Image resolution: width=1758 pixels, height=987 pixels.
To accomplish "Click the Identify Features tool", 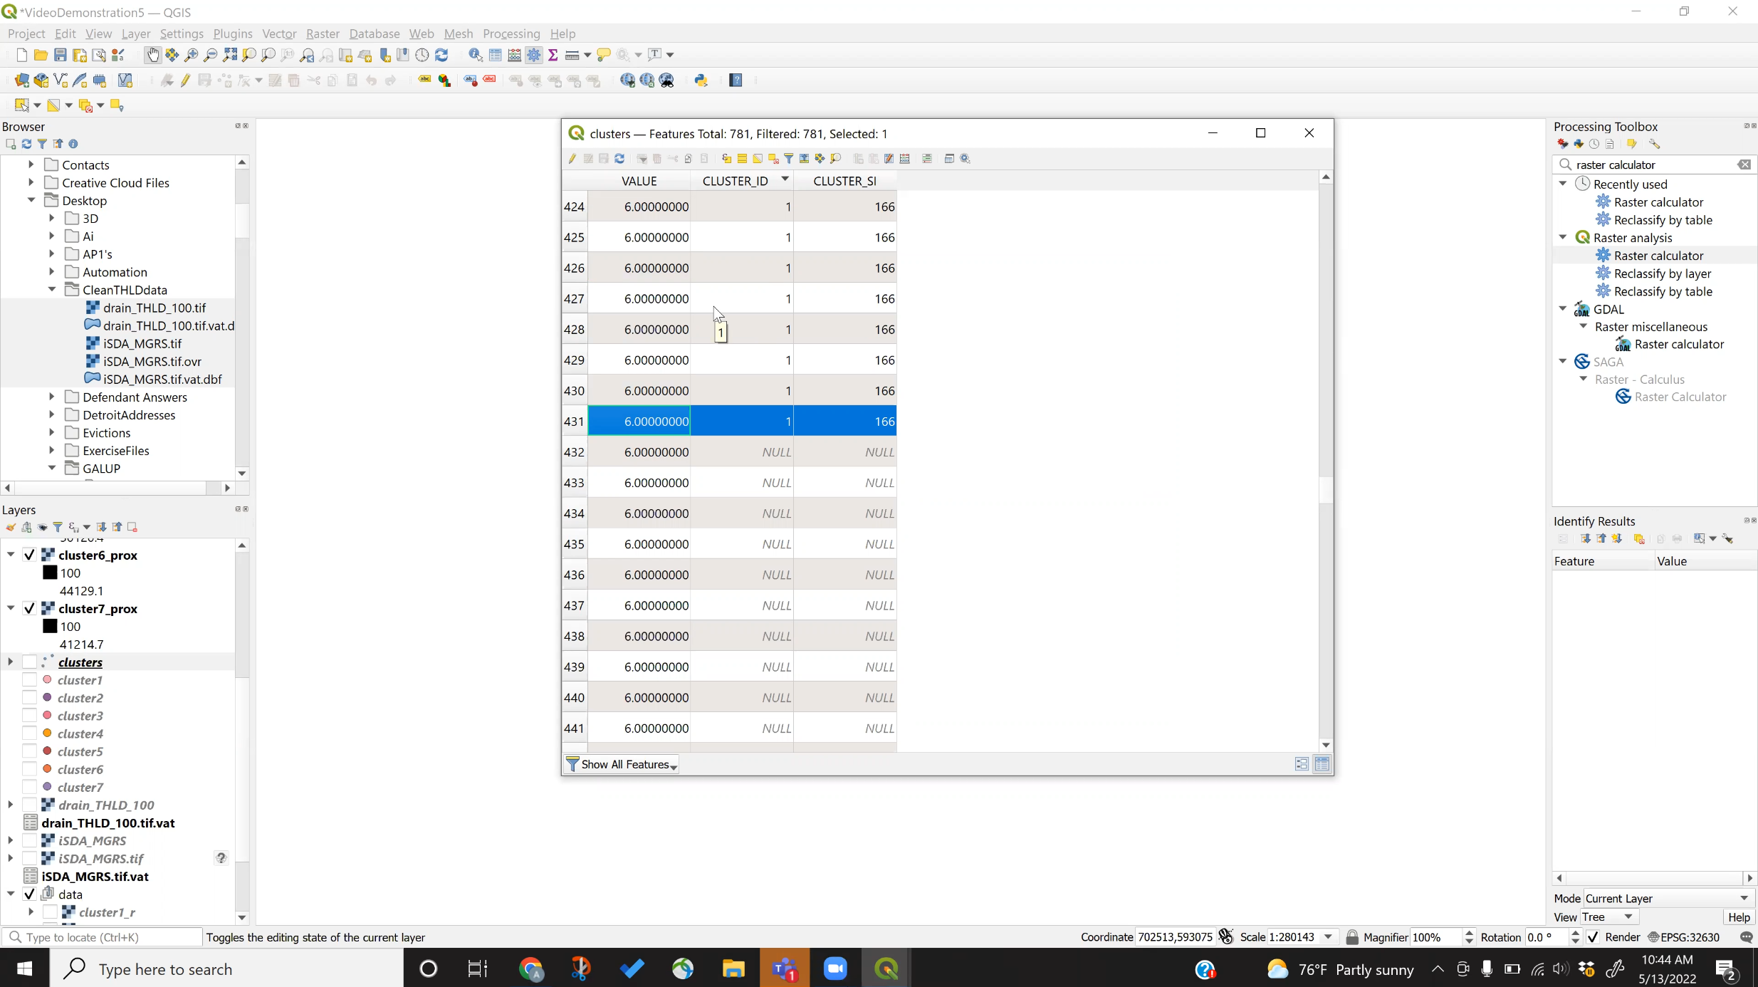I will coord(473,55).
